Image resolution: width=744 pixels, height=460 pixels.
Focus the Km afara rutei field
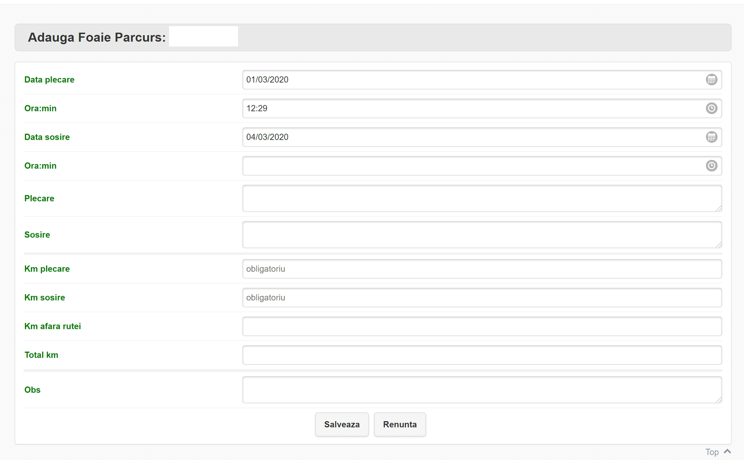(x=482, y=326)
